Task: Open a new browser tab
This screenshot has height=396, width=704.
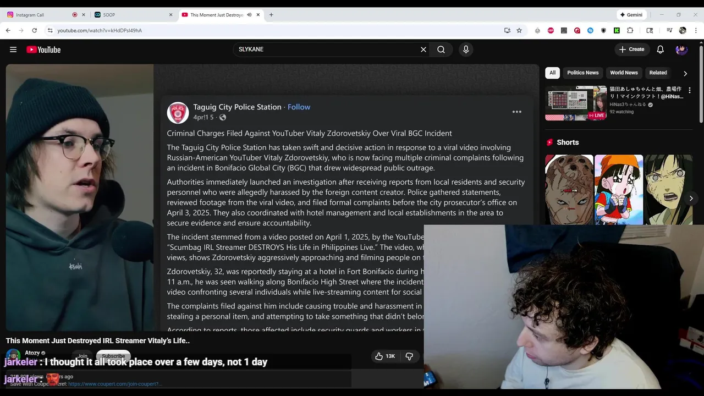Action: pos(271,15)
